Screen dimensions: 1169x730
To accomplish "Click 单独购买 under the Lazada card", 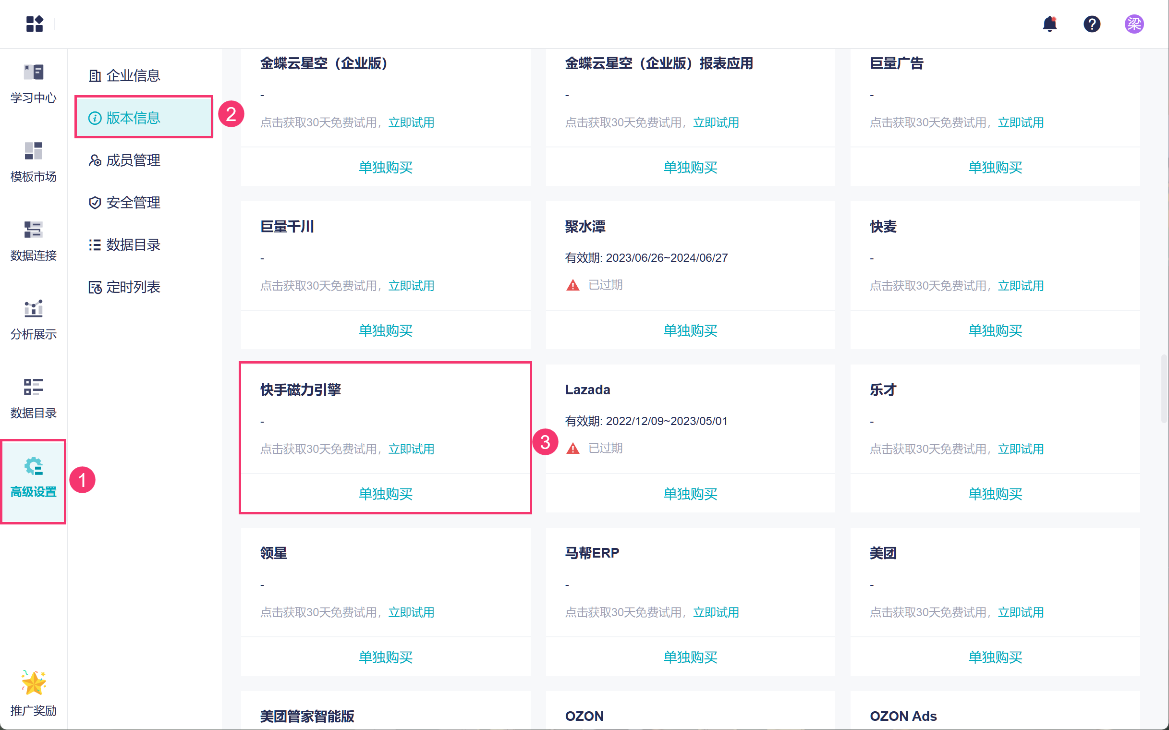I will coord(690,494).
